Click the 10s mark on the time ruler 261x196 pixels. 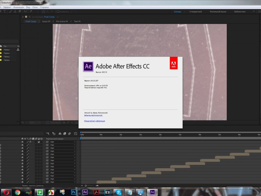tap(121, 135)
